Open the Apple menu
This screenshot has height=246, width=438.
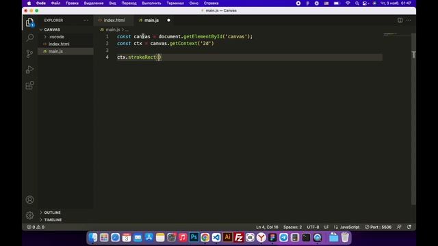29,3
